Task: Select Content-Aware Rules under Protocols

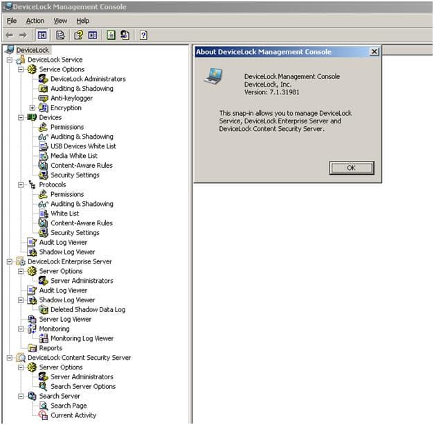Action: click(x=82, y=223)
